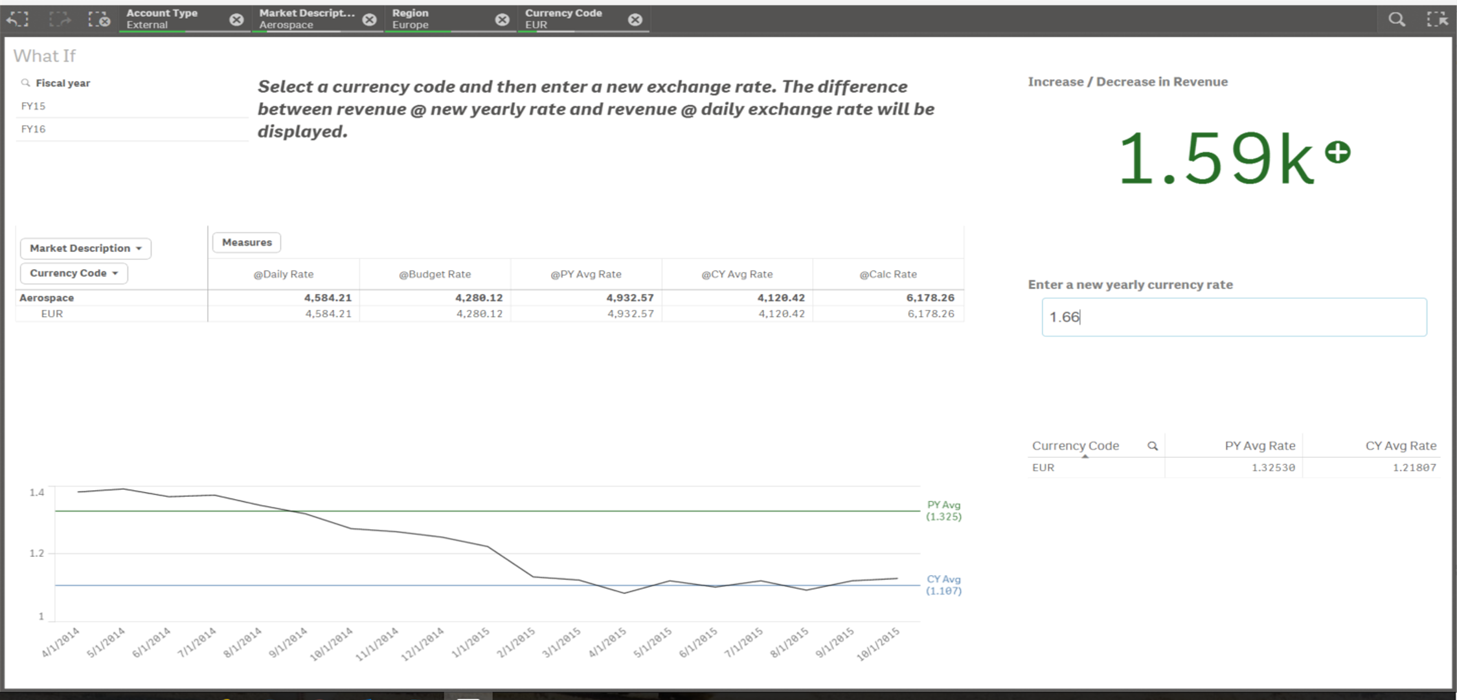The image size is (1457, 700).
Task: Click the @CY Avg Rate column header
Action: (x=737, y=274)
